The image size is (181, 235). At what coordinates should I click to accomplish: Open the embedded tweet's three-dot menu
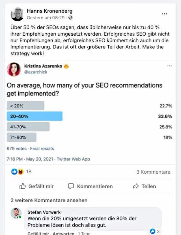[169, 66]
